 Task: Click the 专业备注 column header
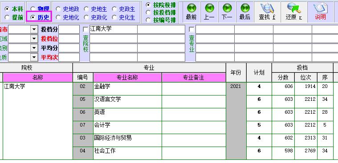pos(194,78)
